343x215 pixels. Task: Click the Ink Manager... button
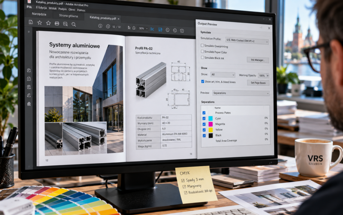tap(258, 60)
